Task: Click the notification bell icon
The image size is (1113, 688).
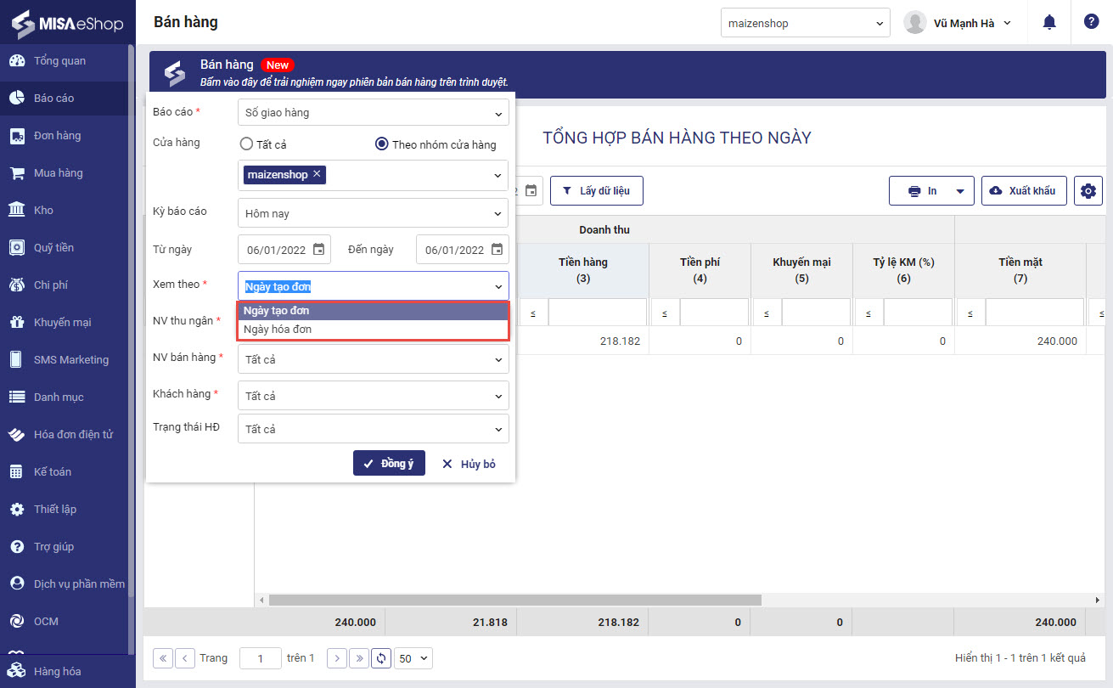Action: point(1050,22)
